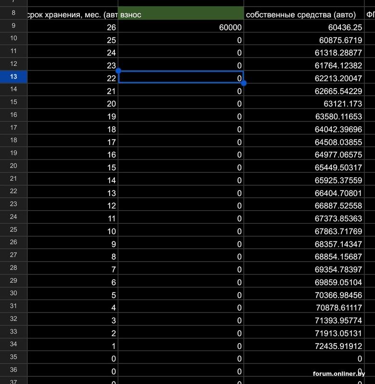The width and height of the screenshot is (375, 384).
Task: Click header cell 'срок хранения, мес.'
Action: point(73,13)
